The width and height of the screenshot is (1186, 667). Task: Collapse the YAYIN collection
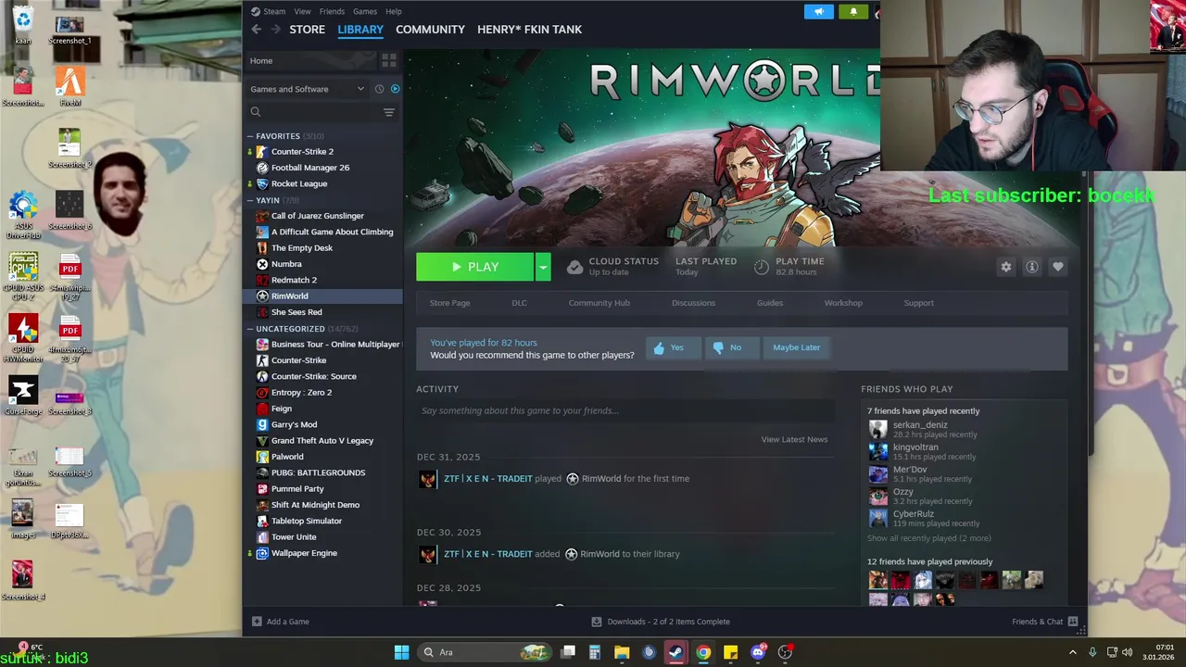250,200
